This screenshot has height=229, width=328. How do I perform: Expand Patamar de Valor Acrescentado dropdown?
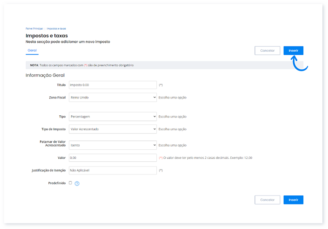pos(113,145)
